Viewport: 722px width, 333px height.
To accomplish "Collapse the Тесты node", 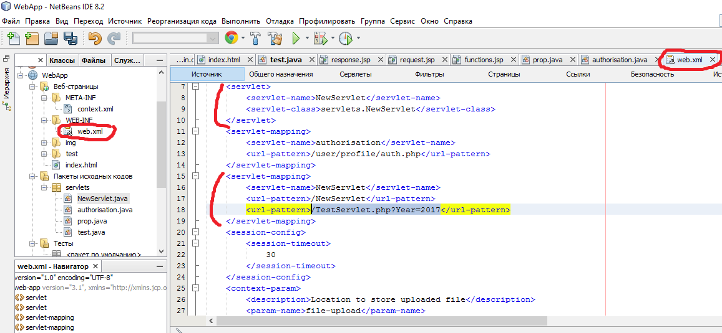I will tap(32, 243).
